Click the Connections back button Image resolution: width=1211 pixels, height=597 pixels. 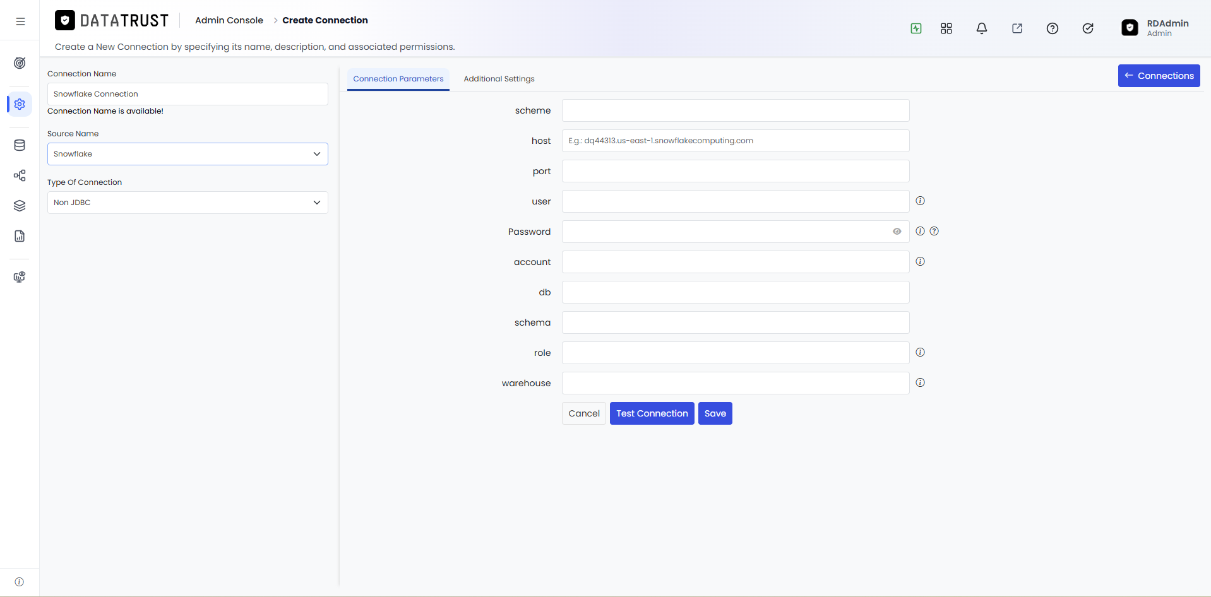[1159, 76]
